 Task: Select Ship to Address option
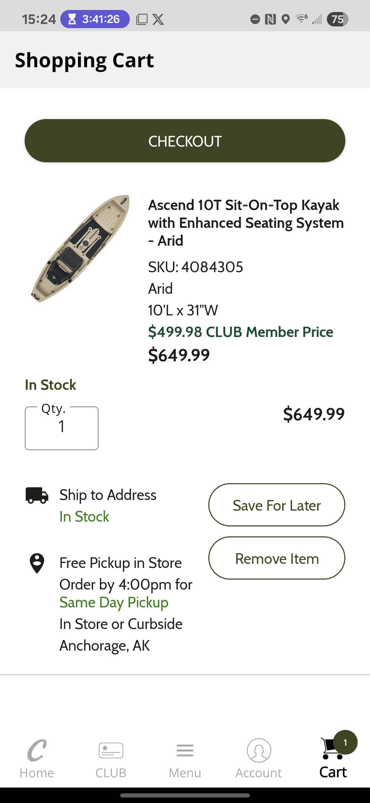click(x=108, y=495)
